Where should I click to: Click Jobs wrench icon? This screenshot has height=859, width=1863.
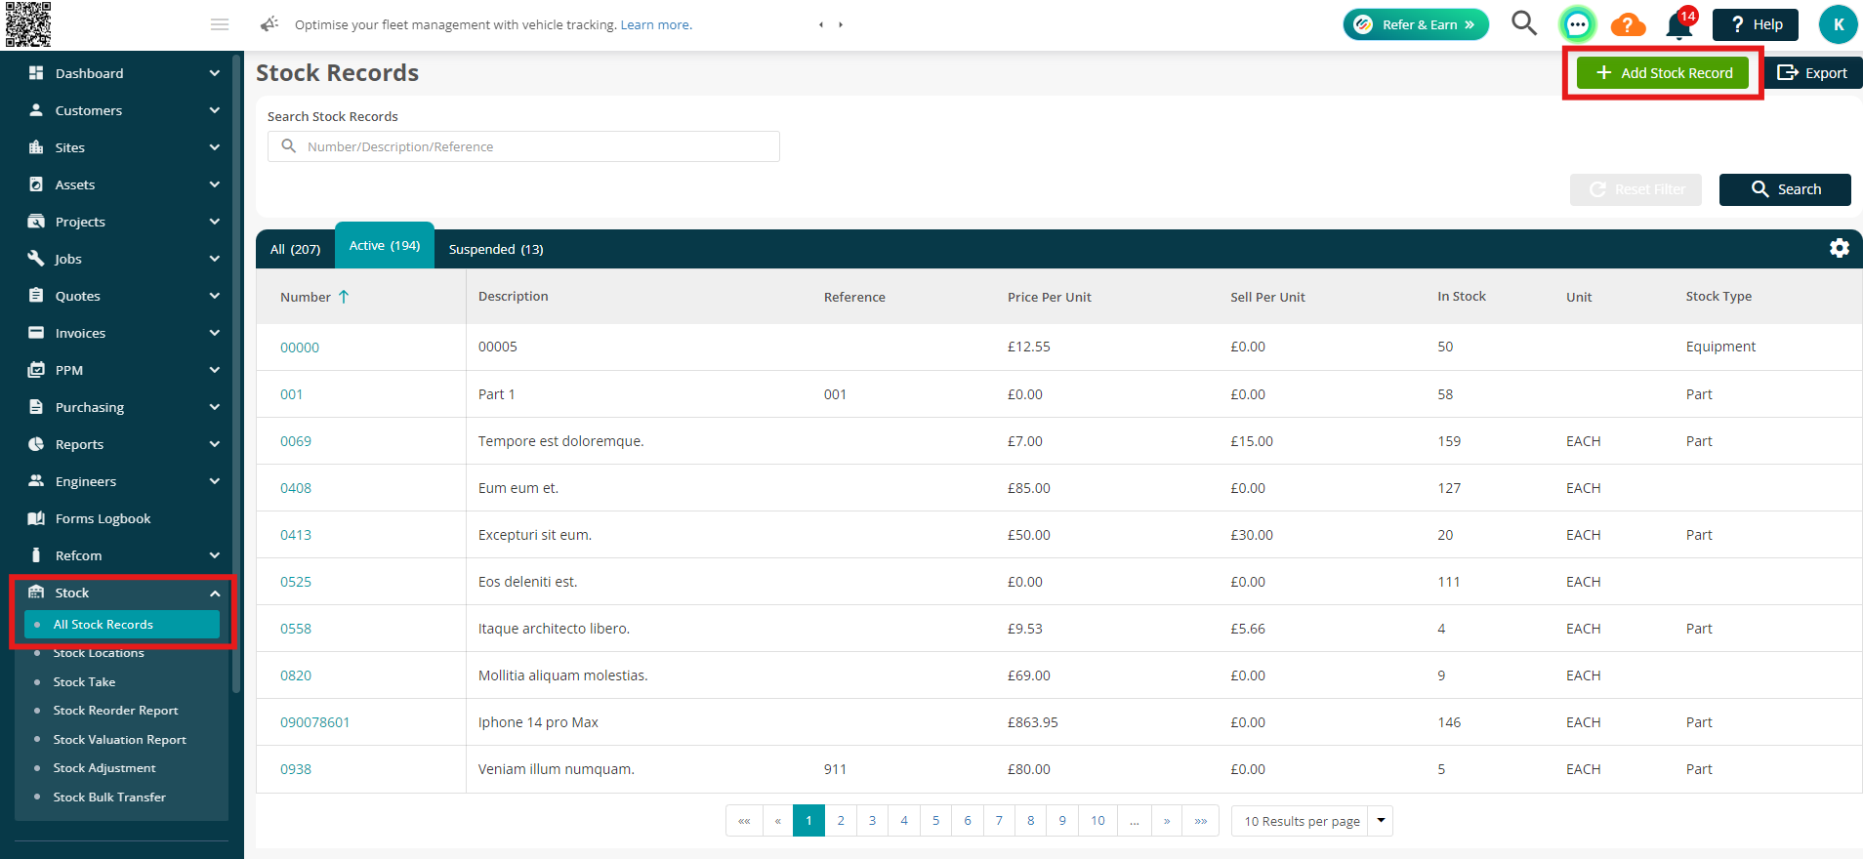coord(36,259)
